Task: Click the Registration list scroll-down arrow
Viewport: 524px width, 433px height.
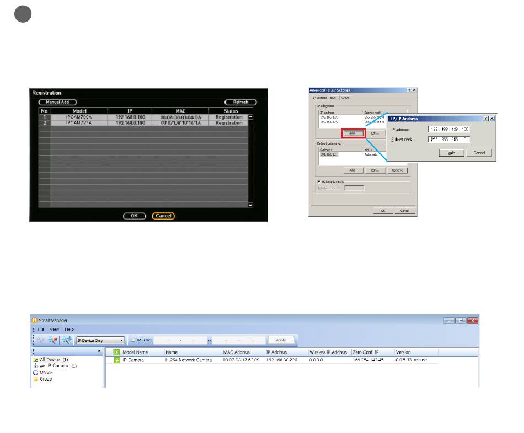Action: point(250,205)
